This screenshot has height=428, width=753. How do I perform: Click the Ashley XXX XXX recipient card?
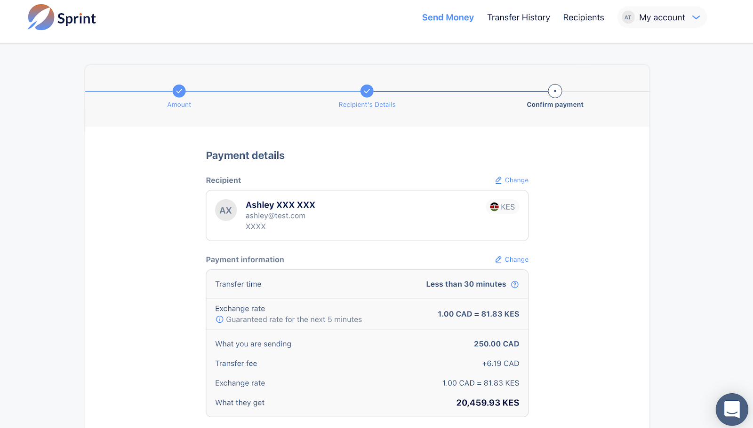coord(367,216)
